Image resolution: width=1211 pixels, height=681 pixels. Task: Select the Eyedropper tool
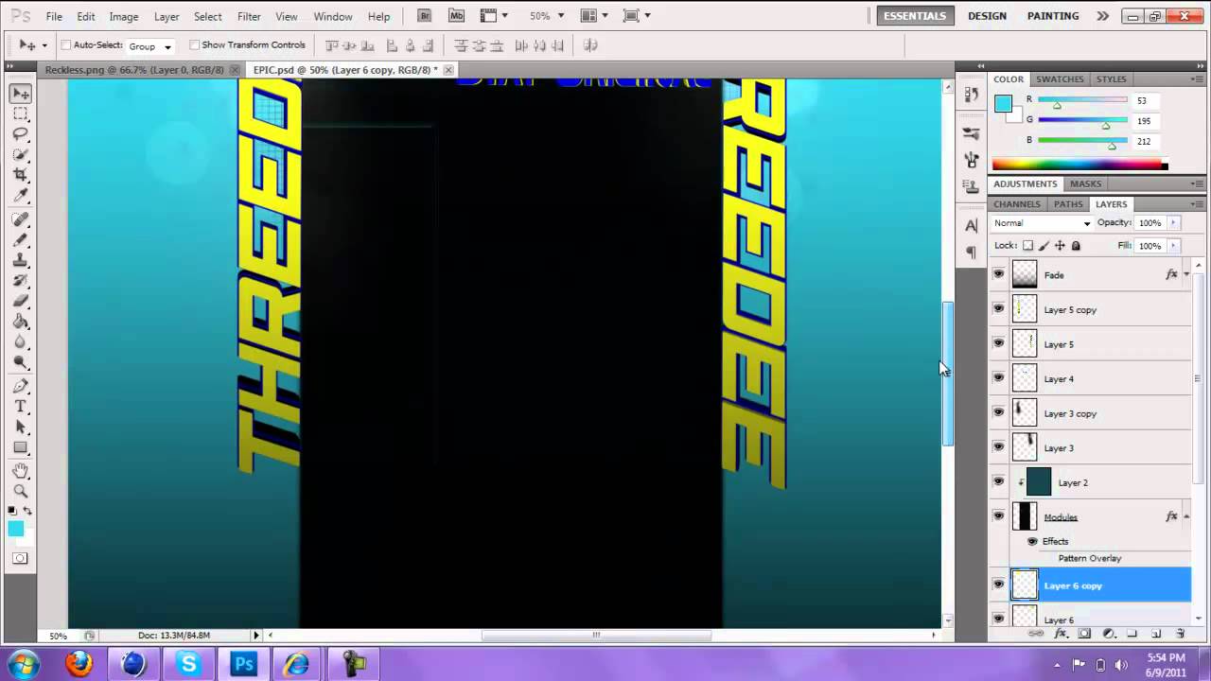[x=21, y=196]
